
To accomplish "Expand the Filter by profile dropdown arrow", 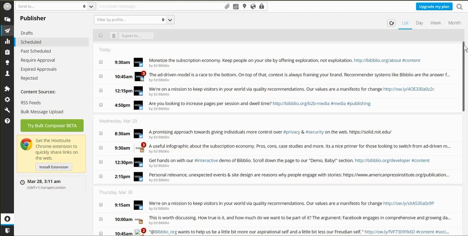I will pos(170,20).
